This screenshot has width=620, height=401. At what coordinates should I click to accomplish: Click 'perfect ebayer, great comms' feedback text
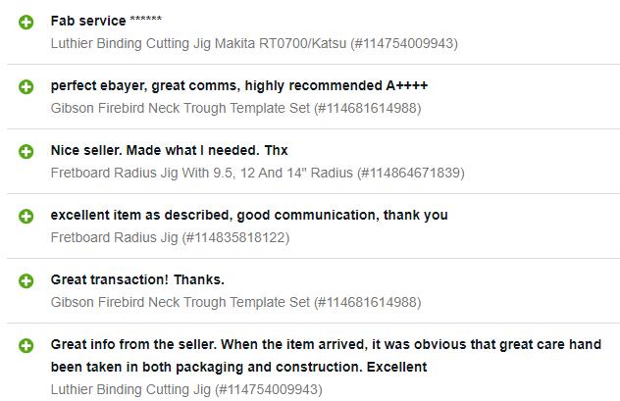coord(238,85)
